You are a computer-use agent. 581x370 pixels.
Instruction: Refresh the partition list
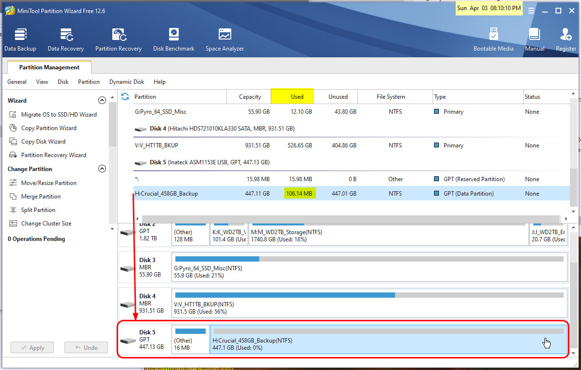pos(125,96)
